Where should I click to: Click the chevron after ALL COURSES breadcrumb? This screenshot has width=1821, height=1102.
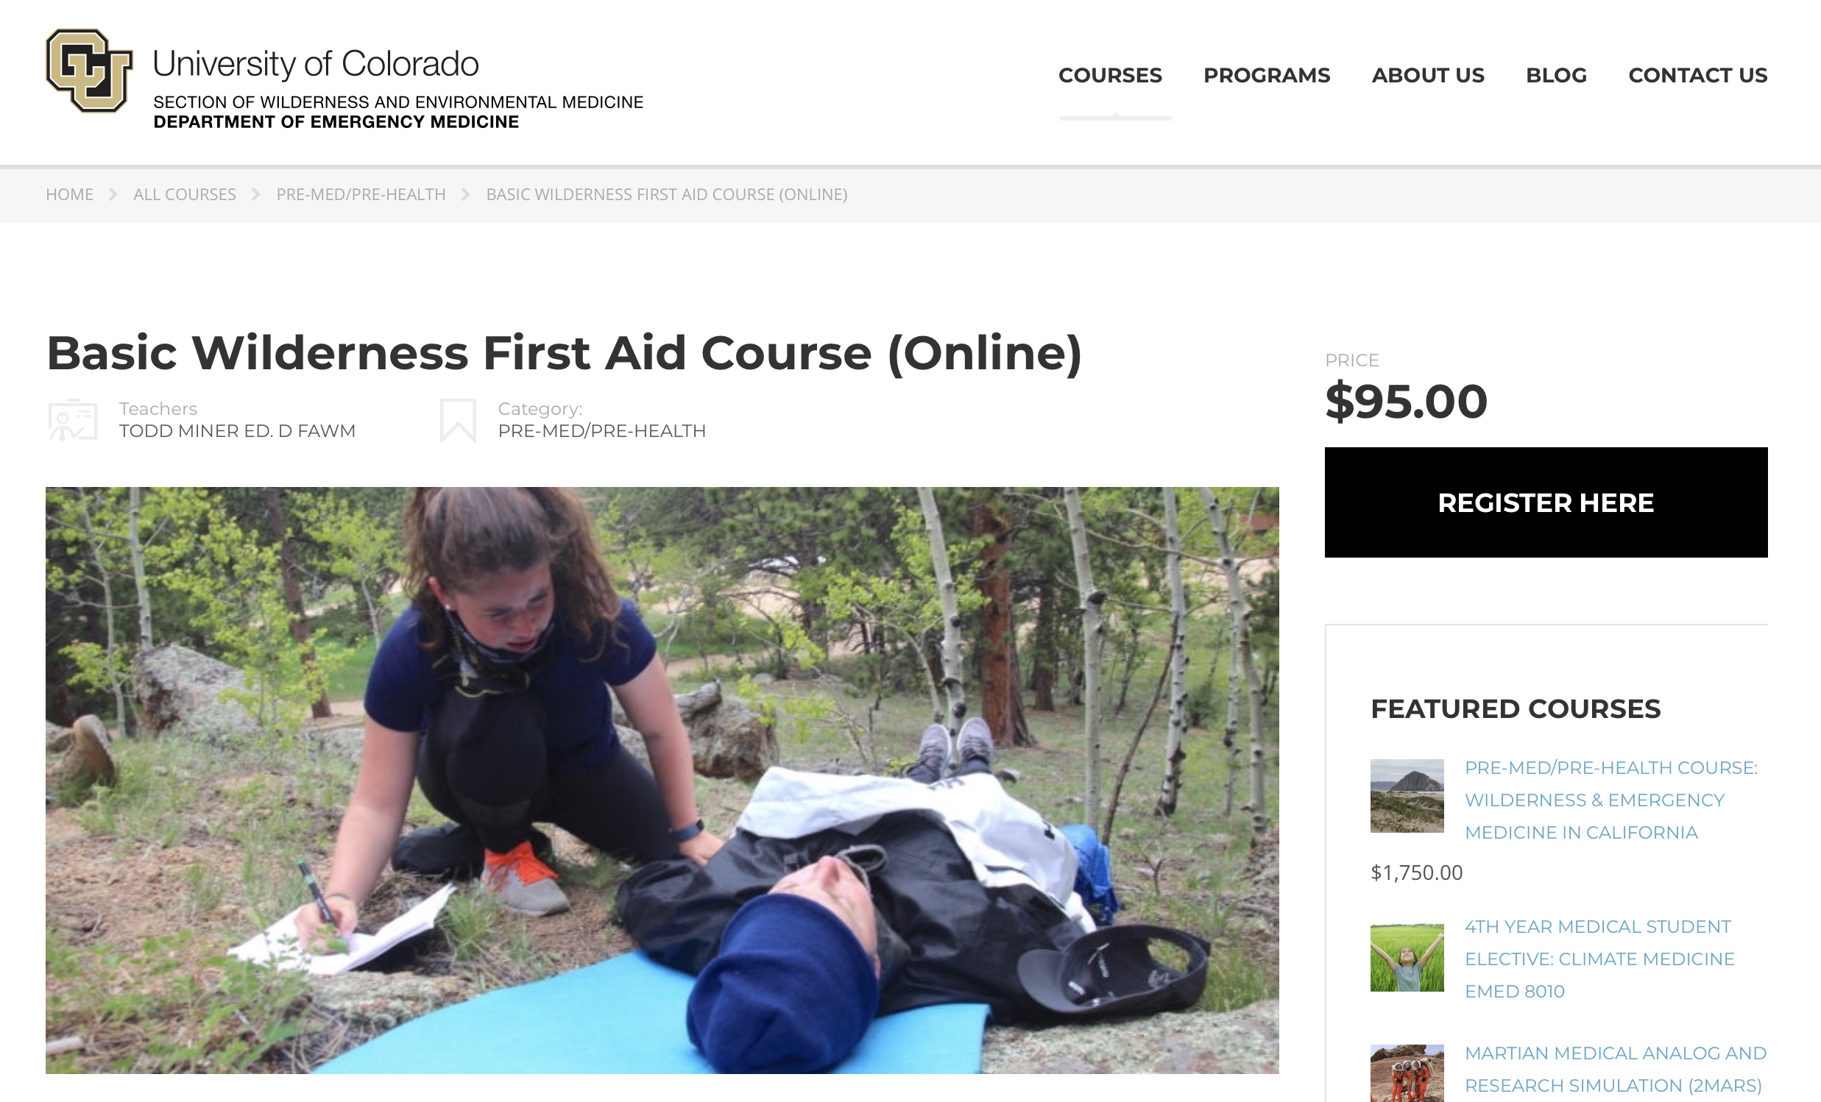[x=255, y=194]
